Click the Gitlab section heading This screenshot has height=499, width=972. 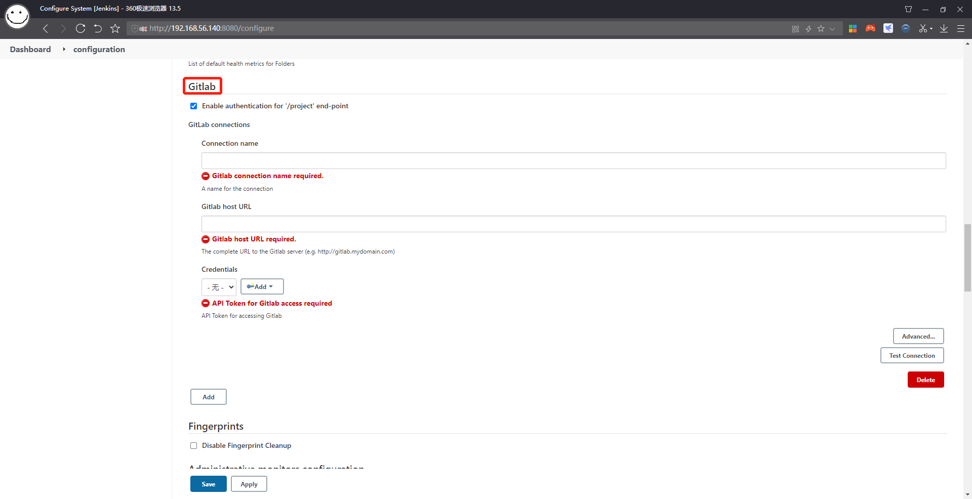pyautogui.click(x=202, y=87)
